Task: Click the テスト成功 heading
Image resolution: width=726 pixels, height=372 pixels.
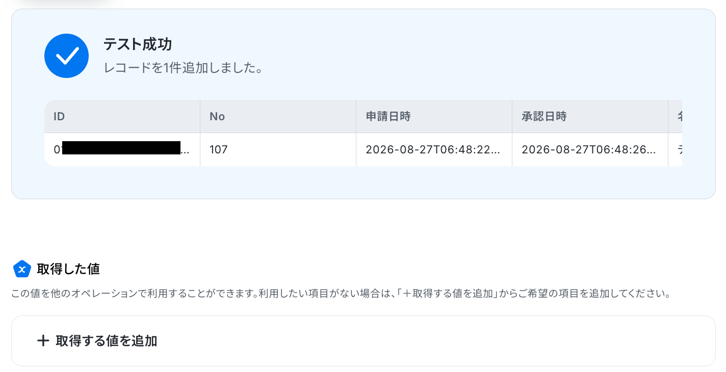Action: [x=138, y=44]
